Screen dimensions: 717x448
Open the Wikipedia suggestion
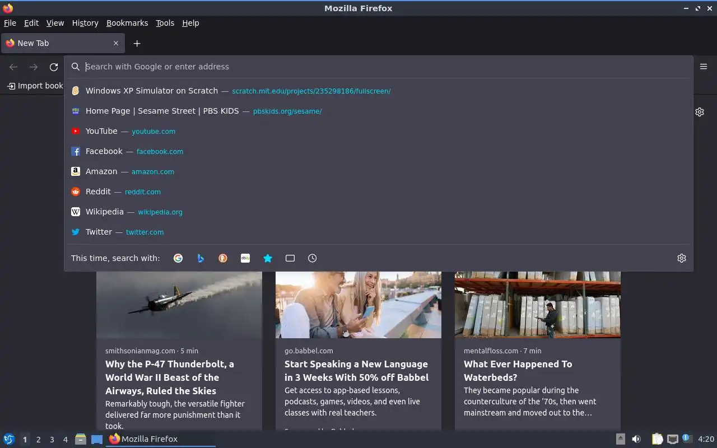point(379,212)
